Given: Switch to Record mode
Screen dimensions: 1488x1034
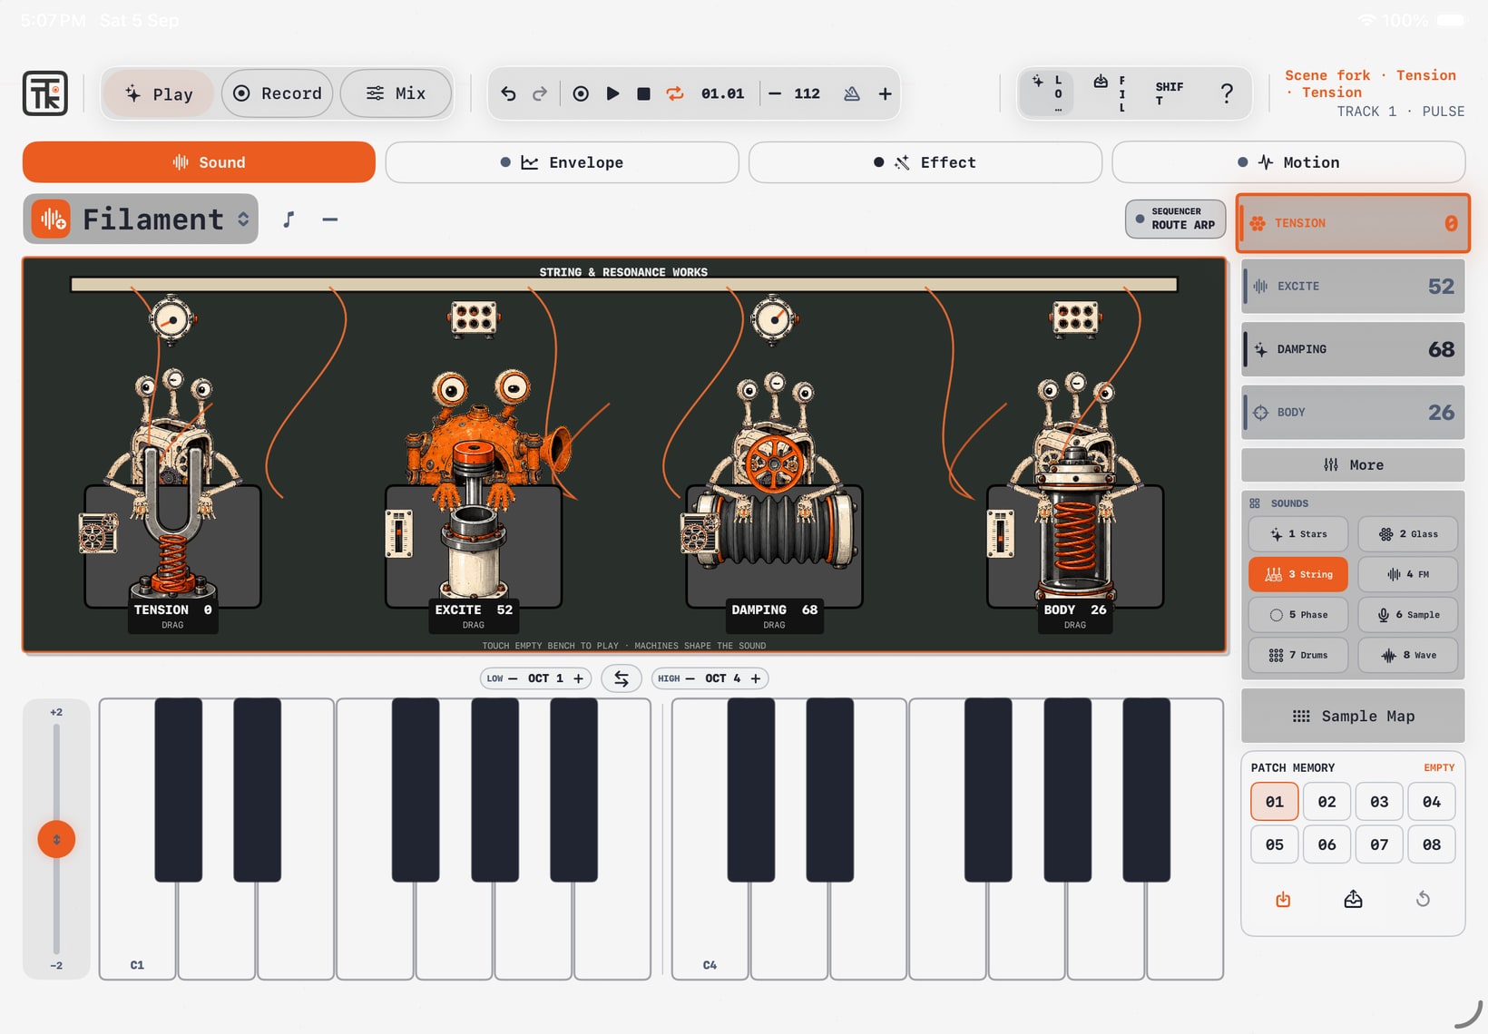Looking at the screenshot, I should (x=278, y=93).
